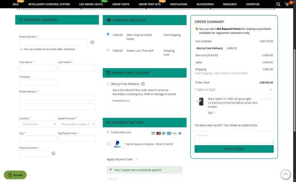Open the What is PayPal? link
This screenshot has height=182, width=296.
[165, 144]
